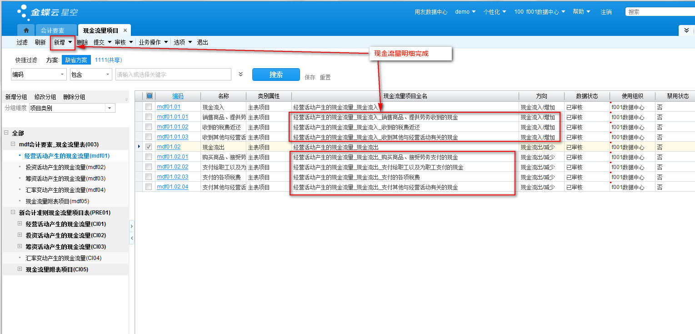Click the tab overflow chevron at top right
The height and width of the screenshot is (334, 695).
686,30
